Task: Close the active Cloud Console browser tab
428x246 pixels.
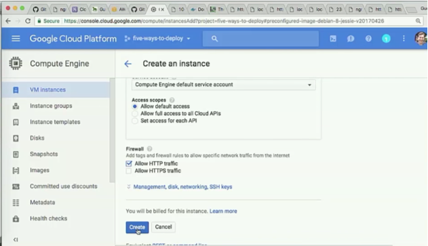Action: tap(163, 9)
